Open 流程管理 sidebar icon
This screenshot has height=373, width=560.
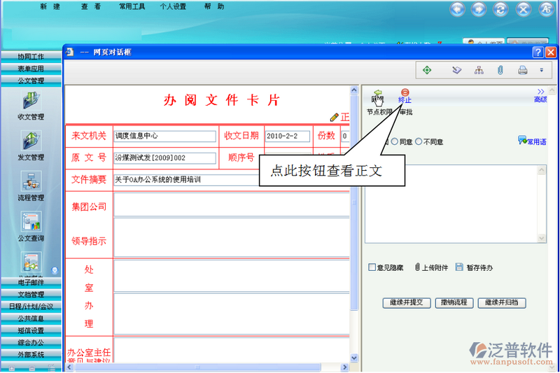(x=31, y=182)
